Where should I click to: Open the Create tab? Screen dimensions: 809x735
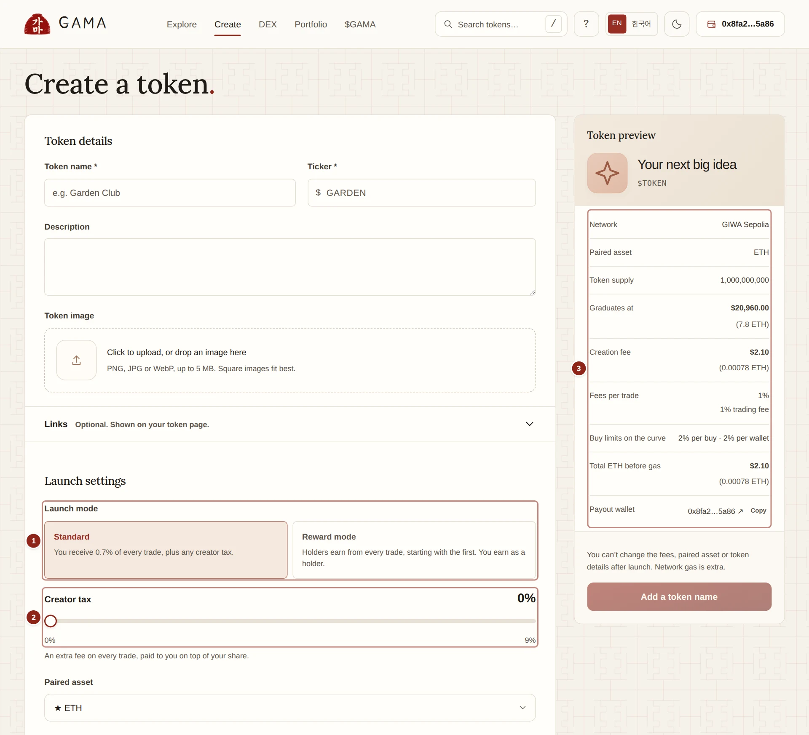(x=228, y=24)
